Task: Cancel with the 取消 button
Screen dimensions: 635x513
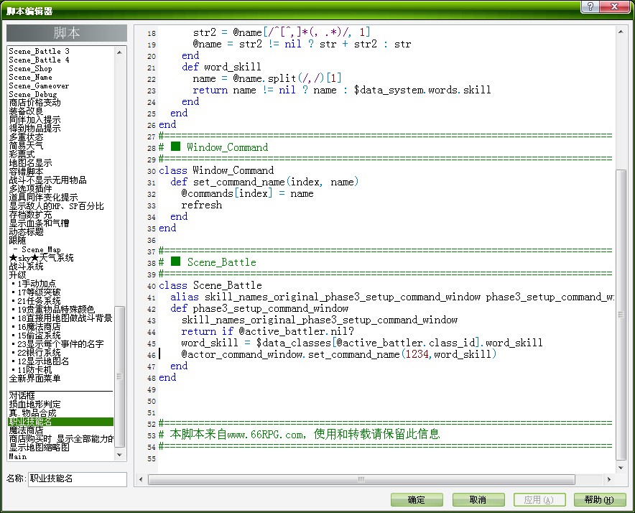Action: point(478,499)
